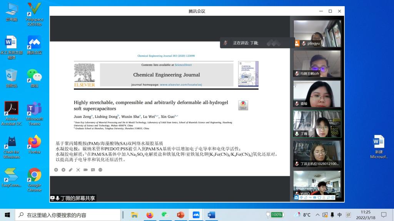Open the 8°C weather widget
394x221 pixels.
[x=302, y=215]
